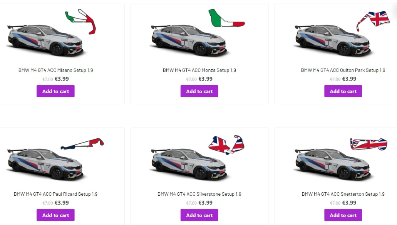The width and height of the screenshot is (397, 225).
Task: Click the Paul Ricard track map icon
Action: tap(82, 144)
